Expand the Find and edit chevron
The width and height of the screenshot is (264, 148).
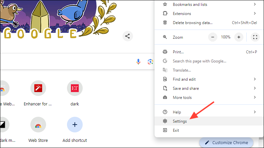[255, 79]
